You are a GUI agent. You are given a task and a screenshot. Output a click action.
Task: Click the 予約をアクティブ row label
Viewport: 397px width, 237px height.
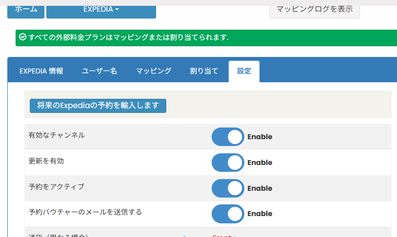(x=57, y=186)
